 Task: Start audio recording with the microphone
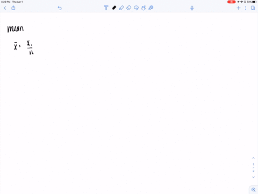[192, 8]
